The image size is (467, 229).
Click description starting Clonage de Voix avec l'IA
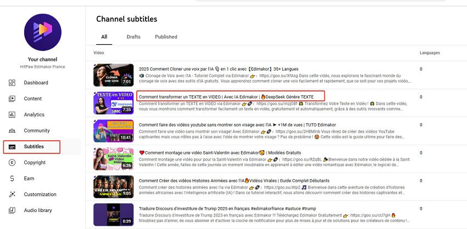coord(275,78)
